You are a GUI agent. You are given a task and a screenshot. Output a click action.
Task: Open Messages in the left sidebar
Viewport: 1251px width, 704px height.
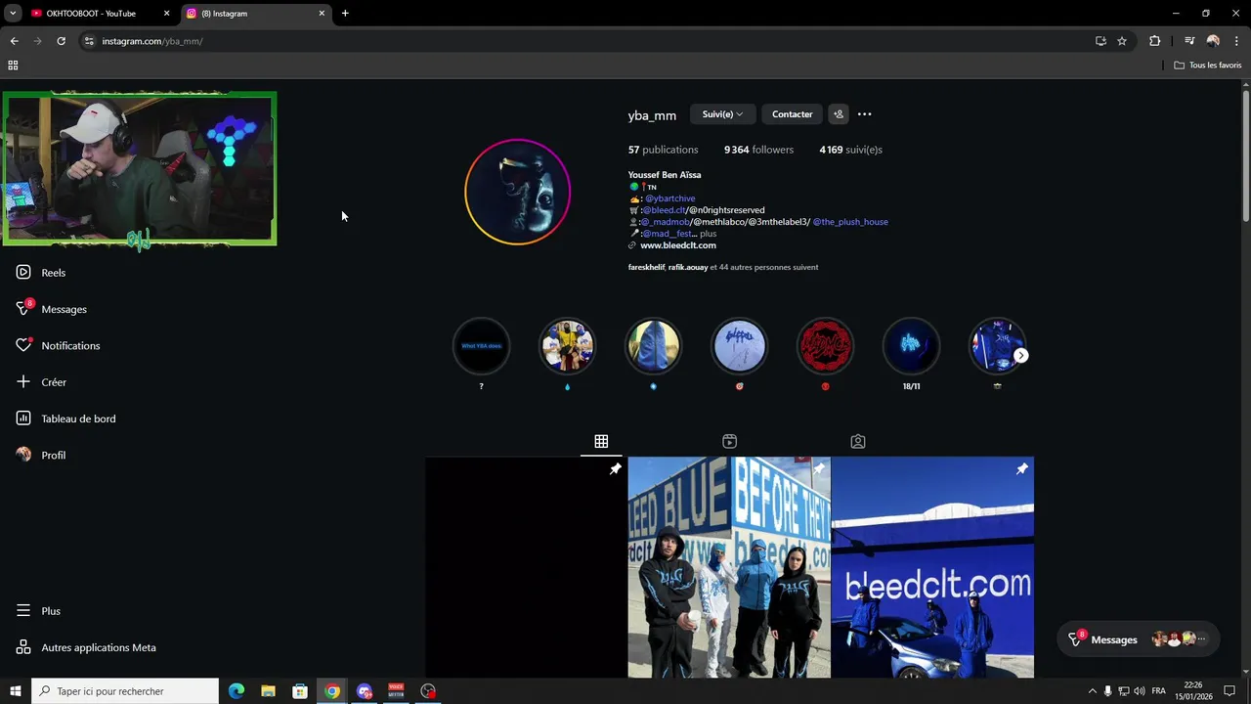tap(52, 309)
